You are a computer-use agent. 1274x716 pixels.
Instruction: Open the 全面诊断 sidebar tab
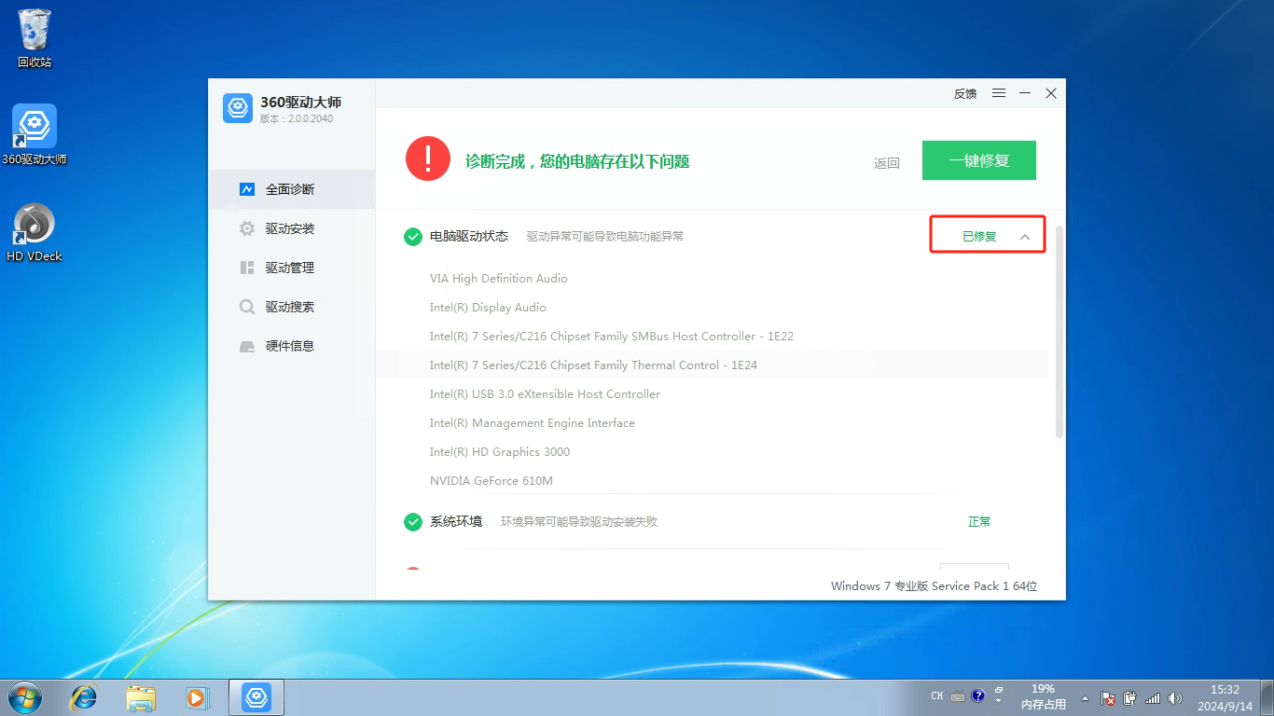point(291,189)
